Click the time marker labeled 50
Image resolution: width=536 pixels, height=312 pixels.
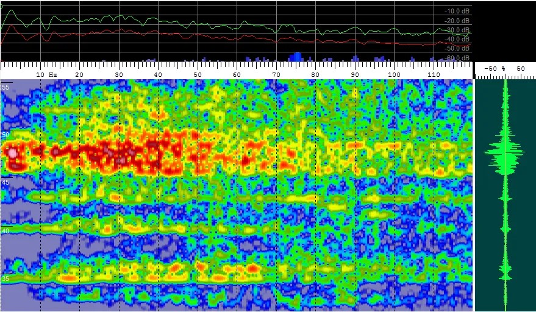point(5,135)
